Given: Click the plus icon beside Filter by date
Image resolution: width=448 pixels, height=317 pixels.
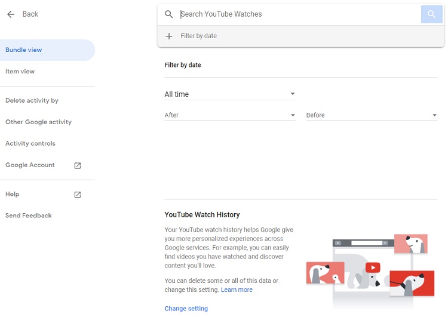Looking at the screenshot, I should click(x=169, y=36).
